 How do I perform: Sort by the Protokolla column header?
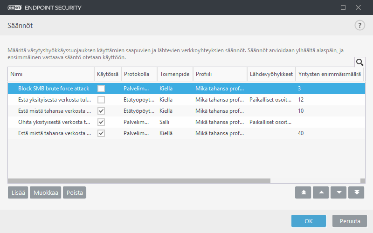click(x=139, y=74)
